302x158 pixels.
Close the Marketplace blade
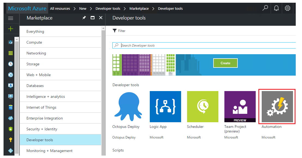click(x=101, y=18)
